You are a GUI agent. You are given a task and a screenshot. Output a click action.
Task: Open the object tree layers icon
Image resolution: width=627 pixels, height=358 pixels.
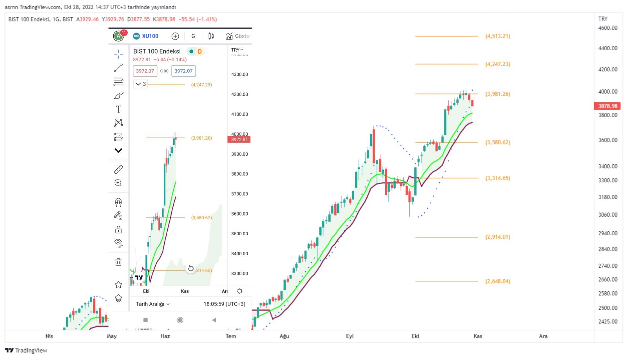pos(118,298)
